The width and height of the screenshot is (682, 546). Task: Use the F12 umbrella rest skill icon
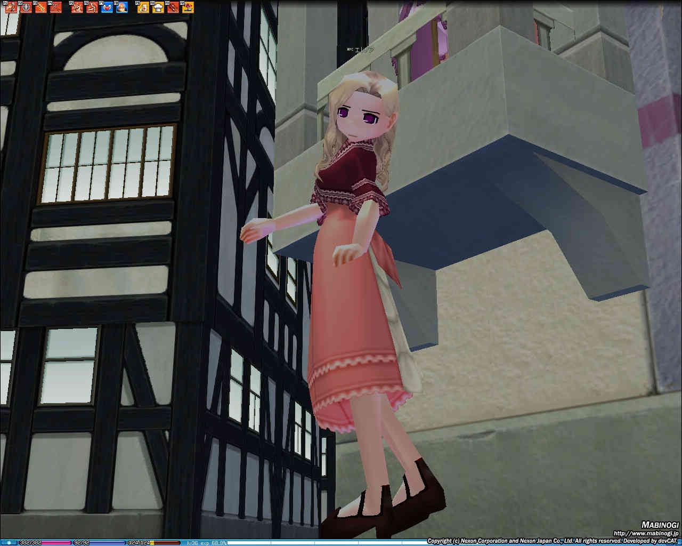click(x=188, y=7)
